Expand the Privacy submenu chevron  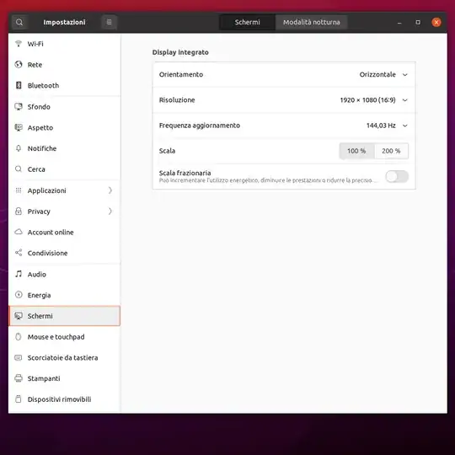click(x=110, y=211)
